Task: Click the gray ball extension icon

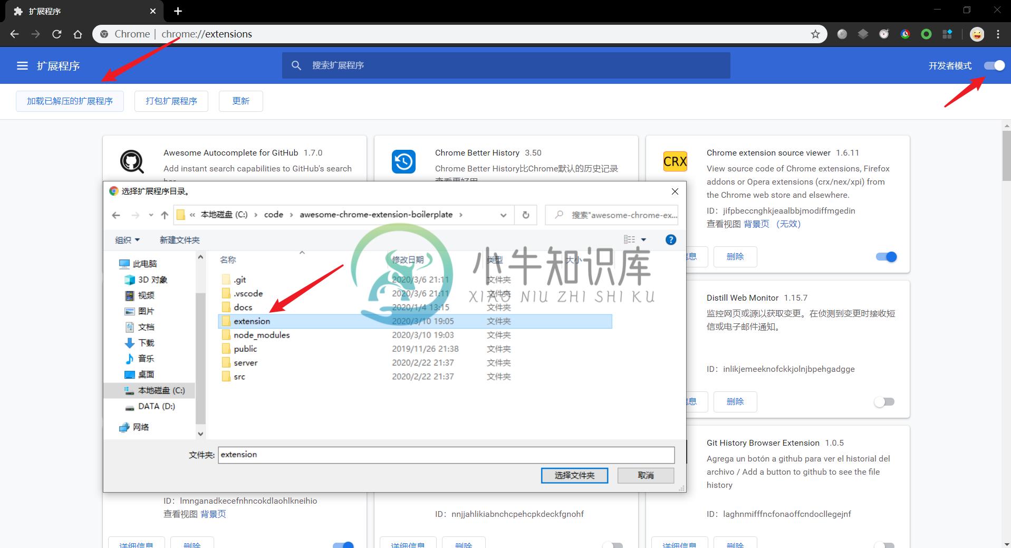Action: pos(842,34)
